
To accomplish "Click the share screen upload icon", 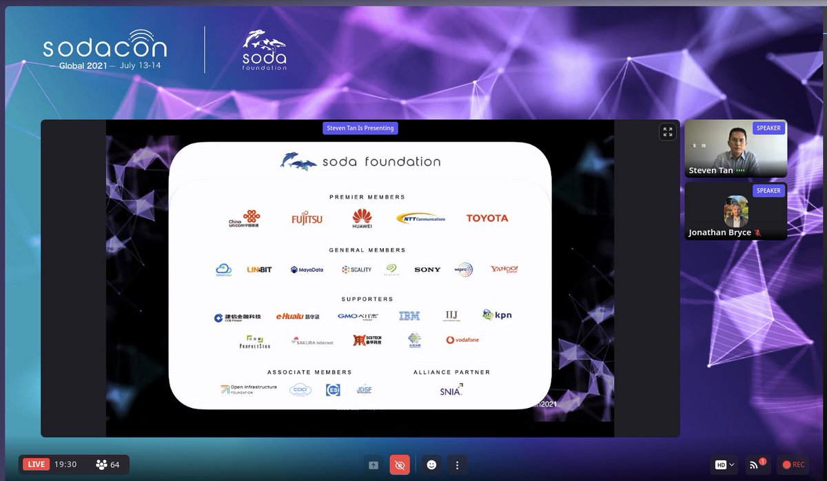I will coord(373,464).
